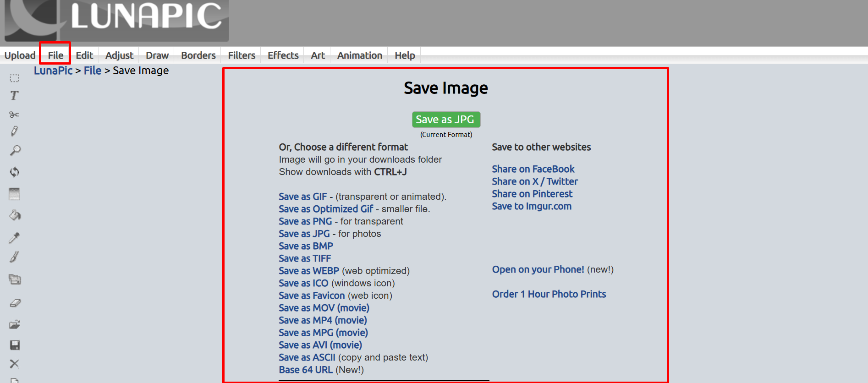Click LunaPic breadcrumb link

pyautogui.click(x=53, y=71)
